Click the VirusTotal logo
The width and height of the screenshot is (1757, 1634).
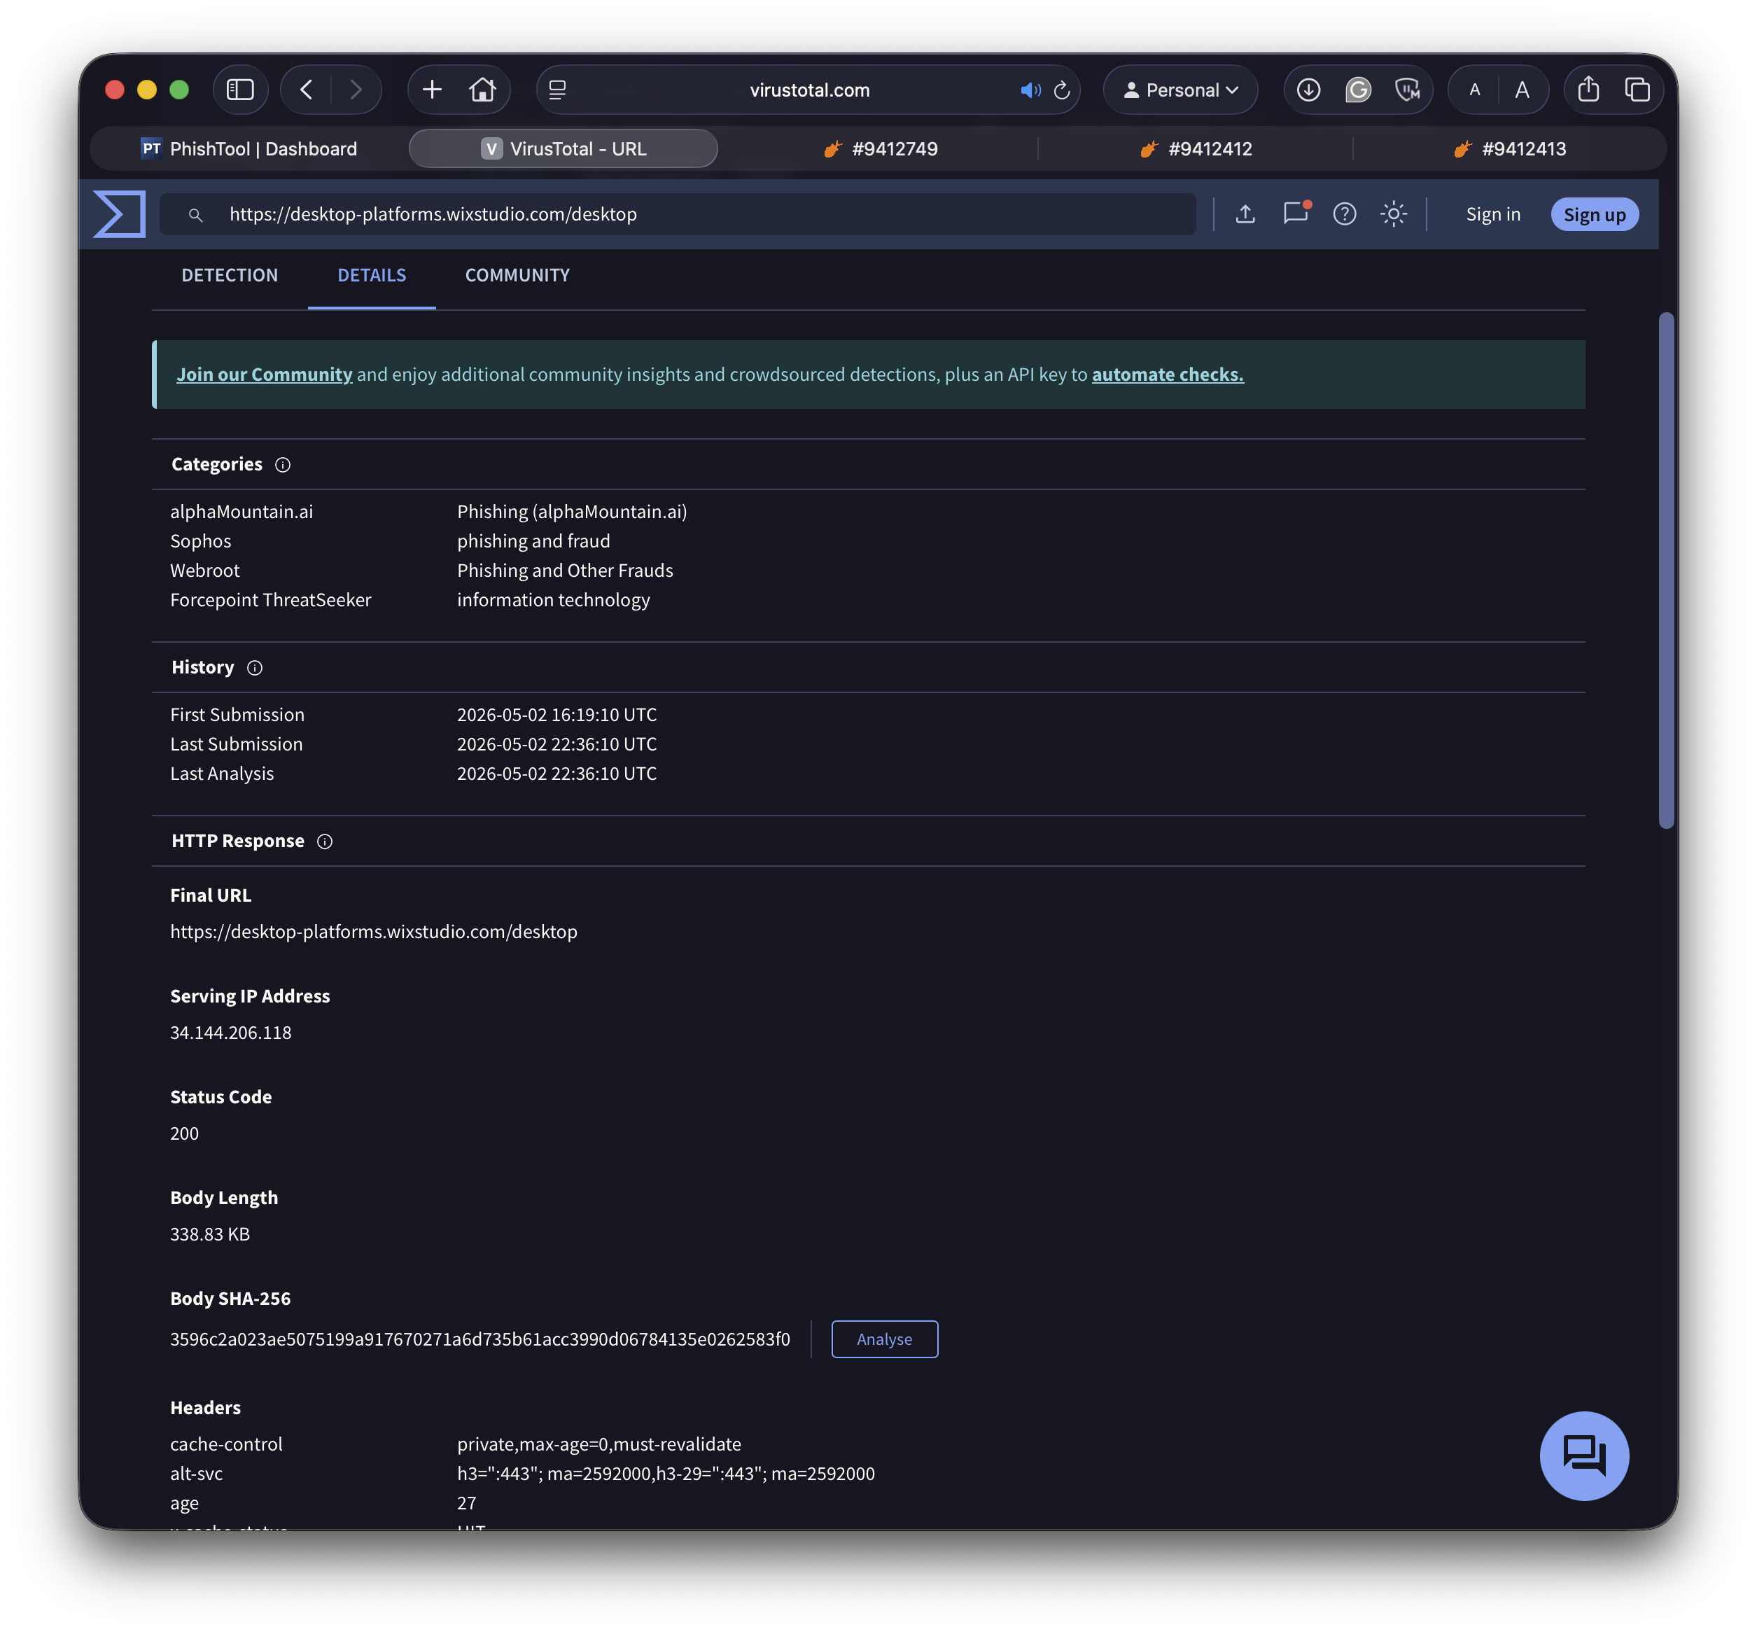click(x=119, y=214)
